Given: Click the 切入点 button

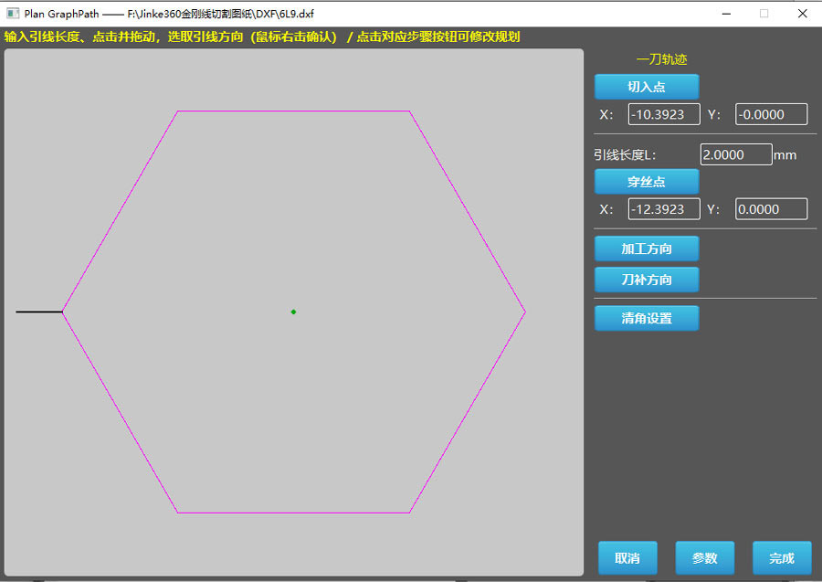Looking at the screenshot, I should pyautogui.click(x=647, y=87).
